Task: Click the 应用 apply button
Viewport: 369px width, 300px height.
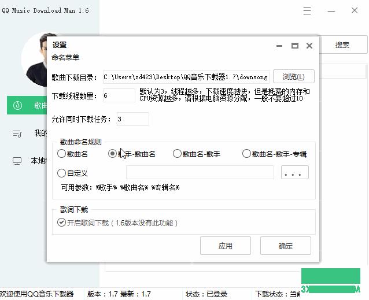Action: 226,246
